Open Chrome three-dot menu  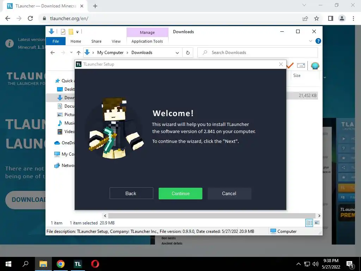[x=353, y=18]
